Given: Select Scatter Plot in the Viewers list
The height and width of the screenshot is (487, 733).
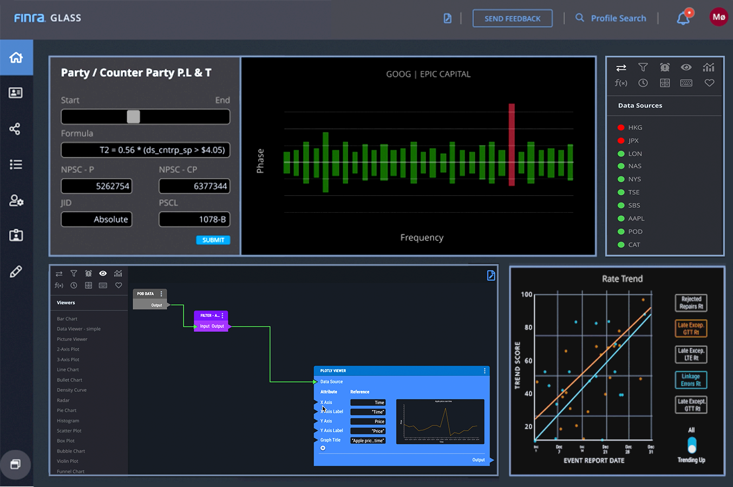Looking at the screenshot, I should [x=69, y=431].
